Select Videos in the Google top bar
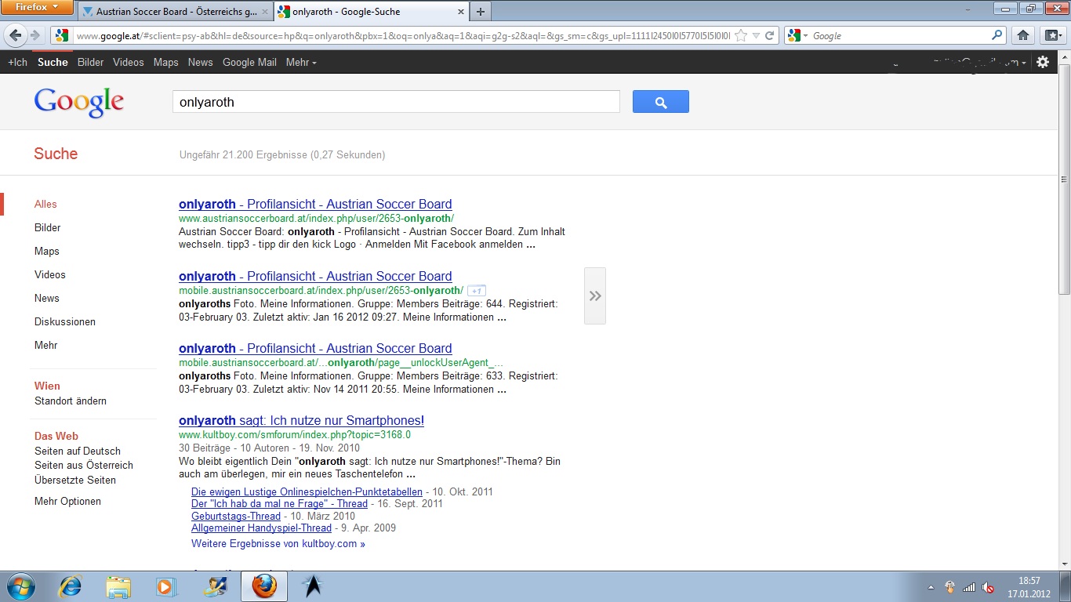1071x602 pixels. 128,62
